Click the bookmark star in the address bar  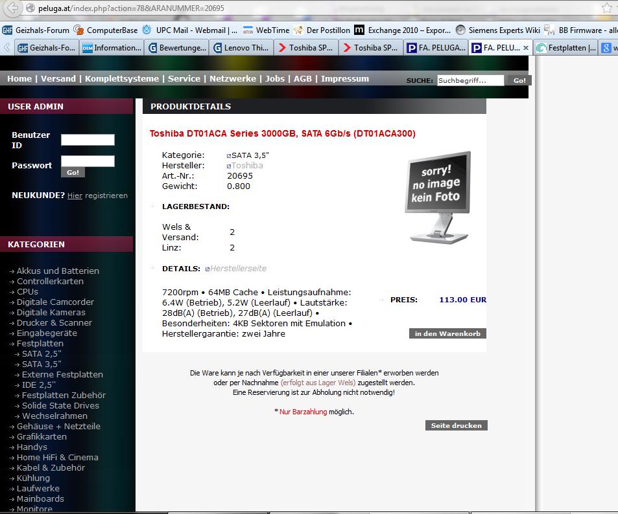tap(607, 8)
